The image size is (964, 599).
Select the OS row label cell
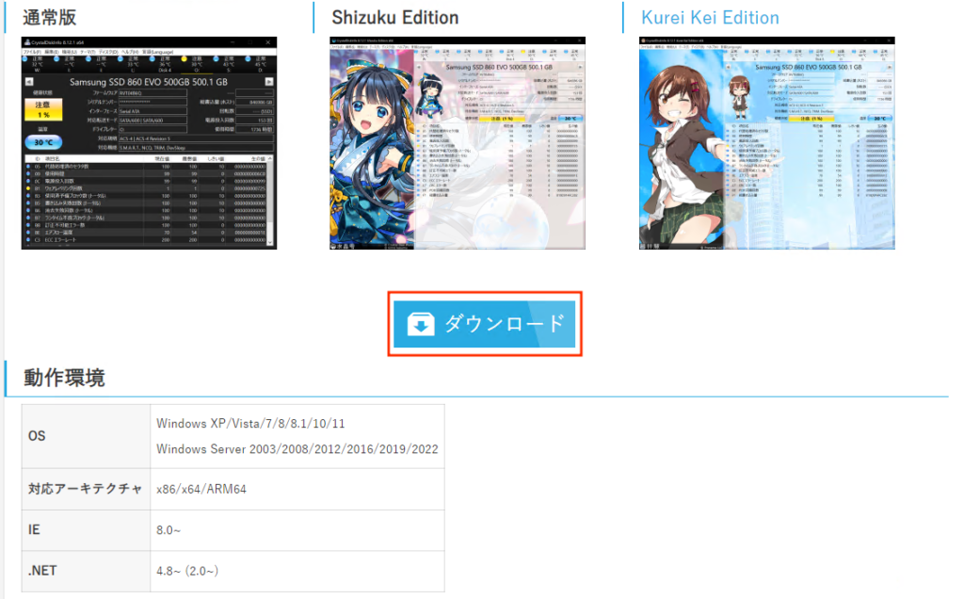click(86, 436)
